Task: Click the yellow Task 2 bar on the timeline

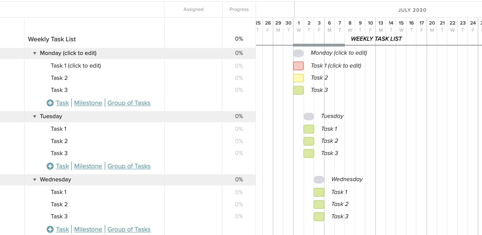Action: 298,78
